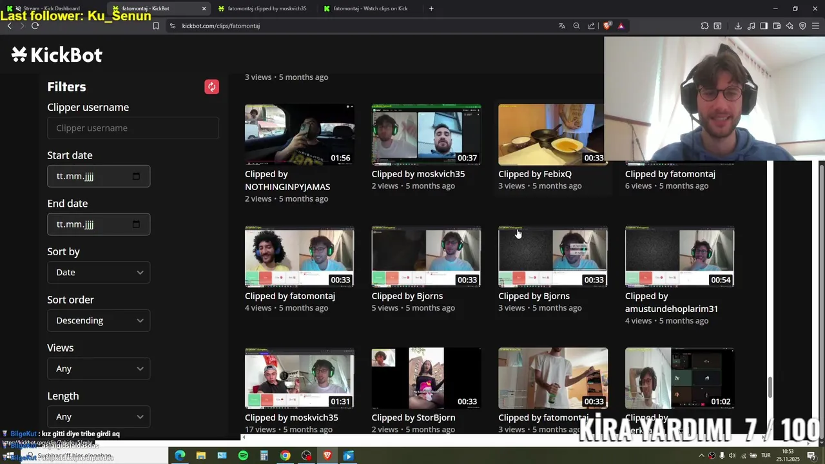Open the 00:54 clip thumbnail by amustundehoplarim31
Image resolution: width=825 pixels, height=464 pixels.
679,256
